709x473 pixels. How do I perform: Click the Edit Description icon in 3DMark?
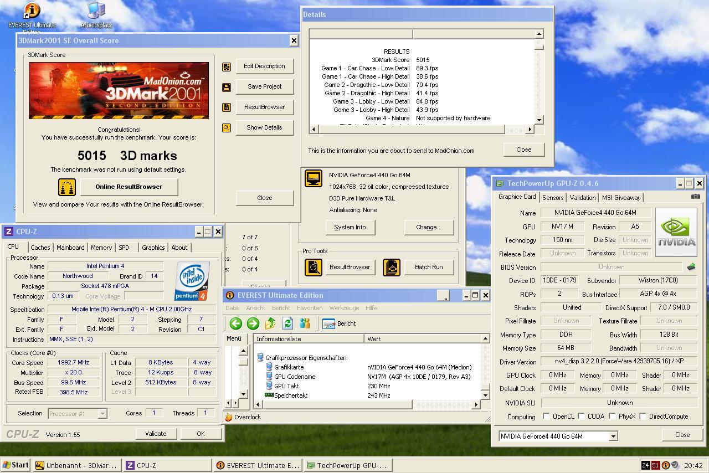pyautogui.click(x=227, y=66)
